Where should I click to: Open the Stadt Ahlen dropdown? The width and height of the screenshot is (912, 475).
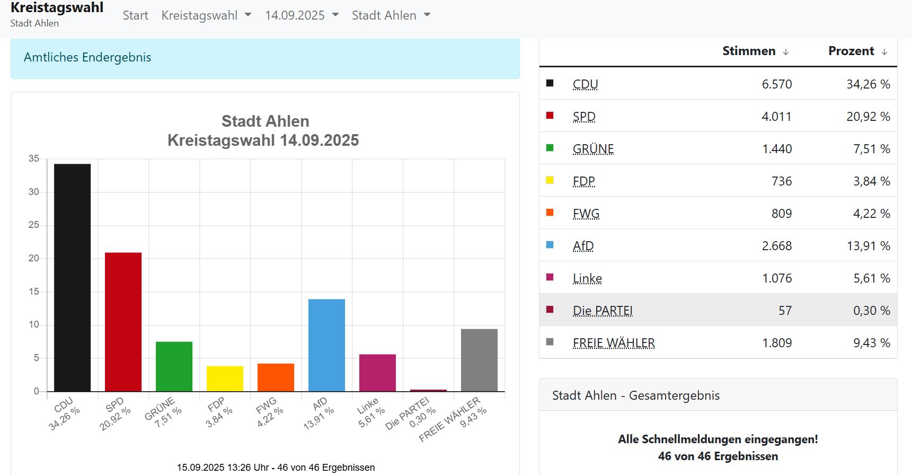pyautogui.click(x=391, y=15)
